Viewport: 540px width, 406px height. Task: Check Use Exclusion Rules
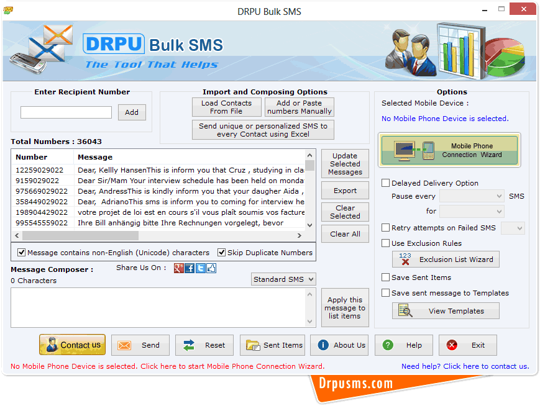point(385,243)
